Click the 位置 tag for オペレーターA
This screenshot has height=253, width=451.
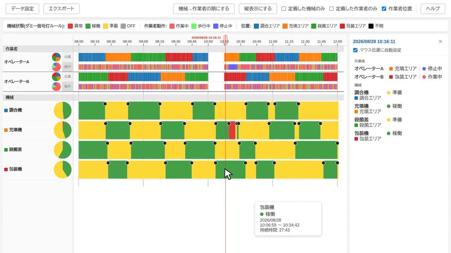pos(68,57)
